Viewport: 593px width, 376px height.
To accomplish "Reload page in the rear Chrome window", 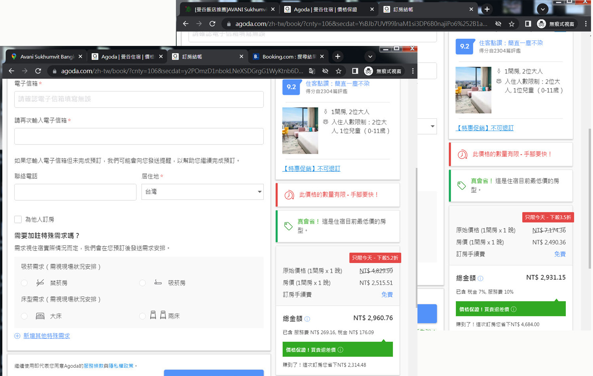I will coord(212,24).
